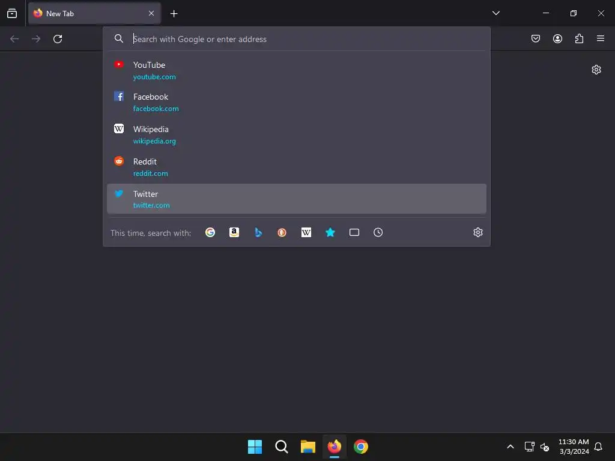Click the address bar magnifier icon
The width and height of the screenshot is (615, 461).
coord(119,38)
